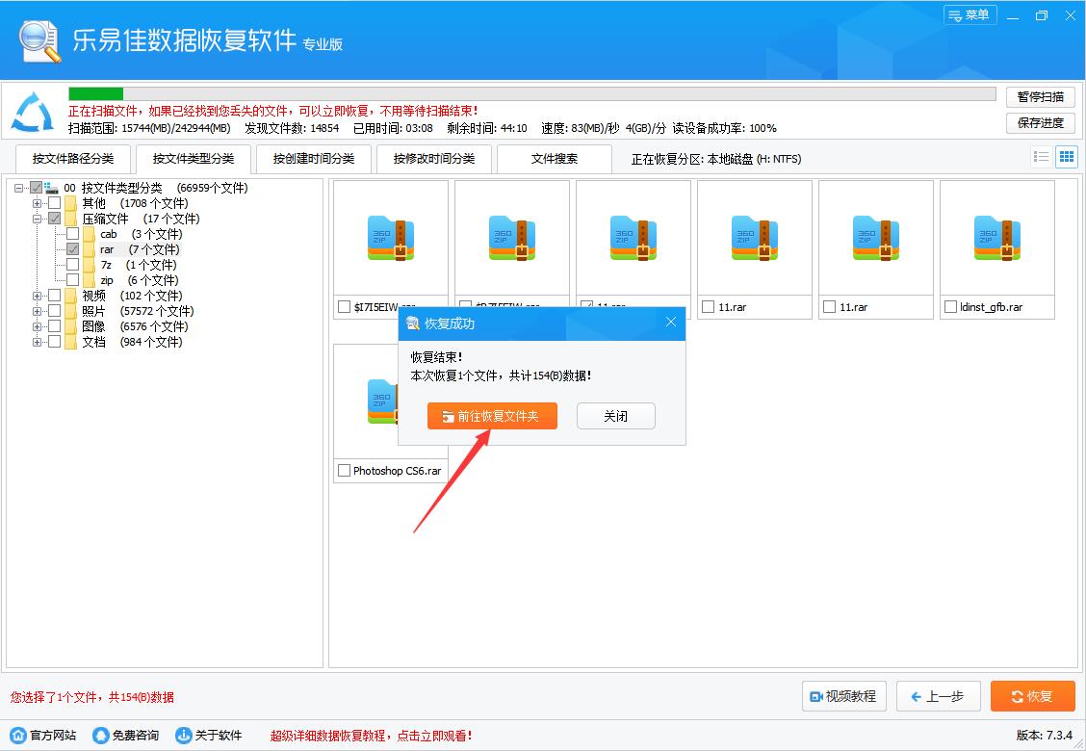Uncheck the rar file type checkbox

(x=72, y=249)
